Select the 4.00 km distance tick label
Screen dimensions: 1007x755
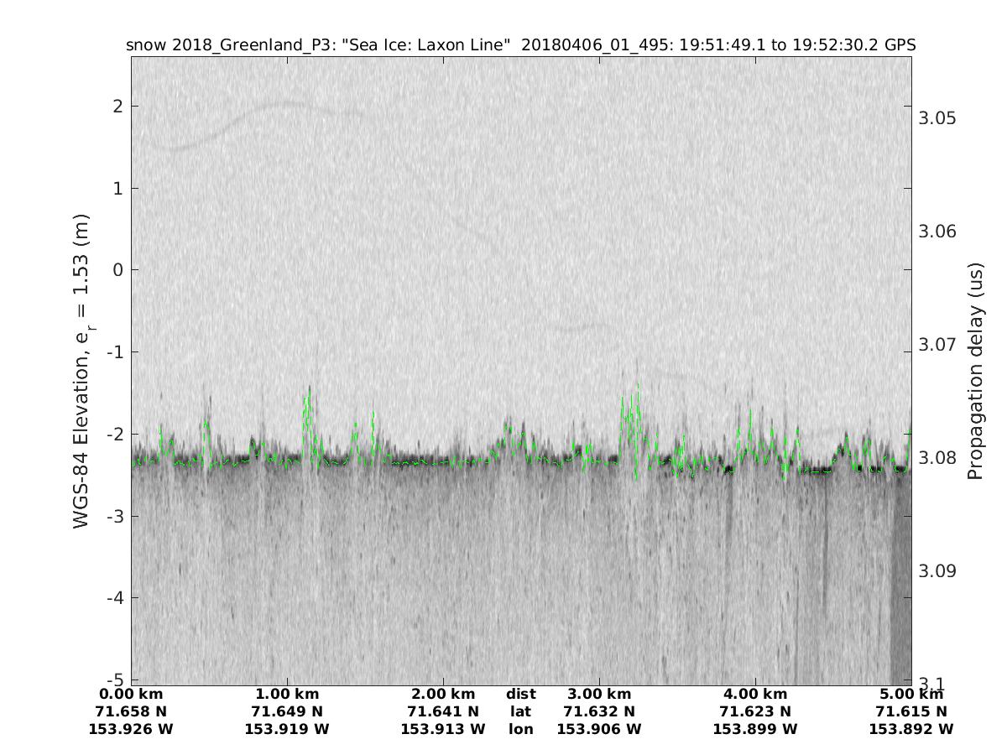coord(755,694)
